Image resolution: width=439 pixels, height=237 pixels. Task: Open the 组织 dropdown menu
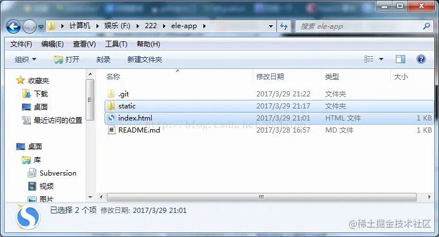click(x=25, y=59)
